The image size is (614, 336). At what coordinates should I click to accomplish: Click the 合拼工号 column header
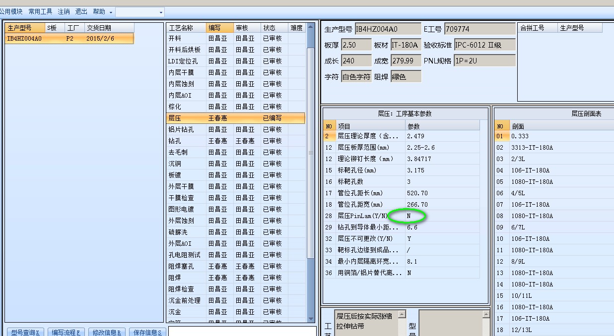(x=538, y=28)
